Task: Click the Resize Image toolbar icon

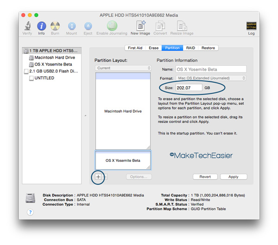Action: pyautogui.click(x=182, y=26)
